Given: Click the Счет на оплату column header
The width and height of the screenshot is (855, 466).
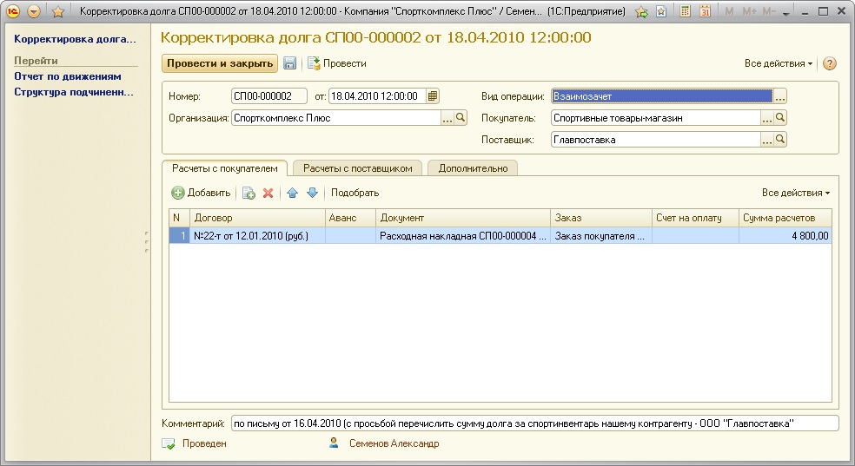Looking at the screenshot, I should (695, 218).
